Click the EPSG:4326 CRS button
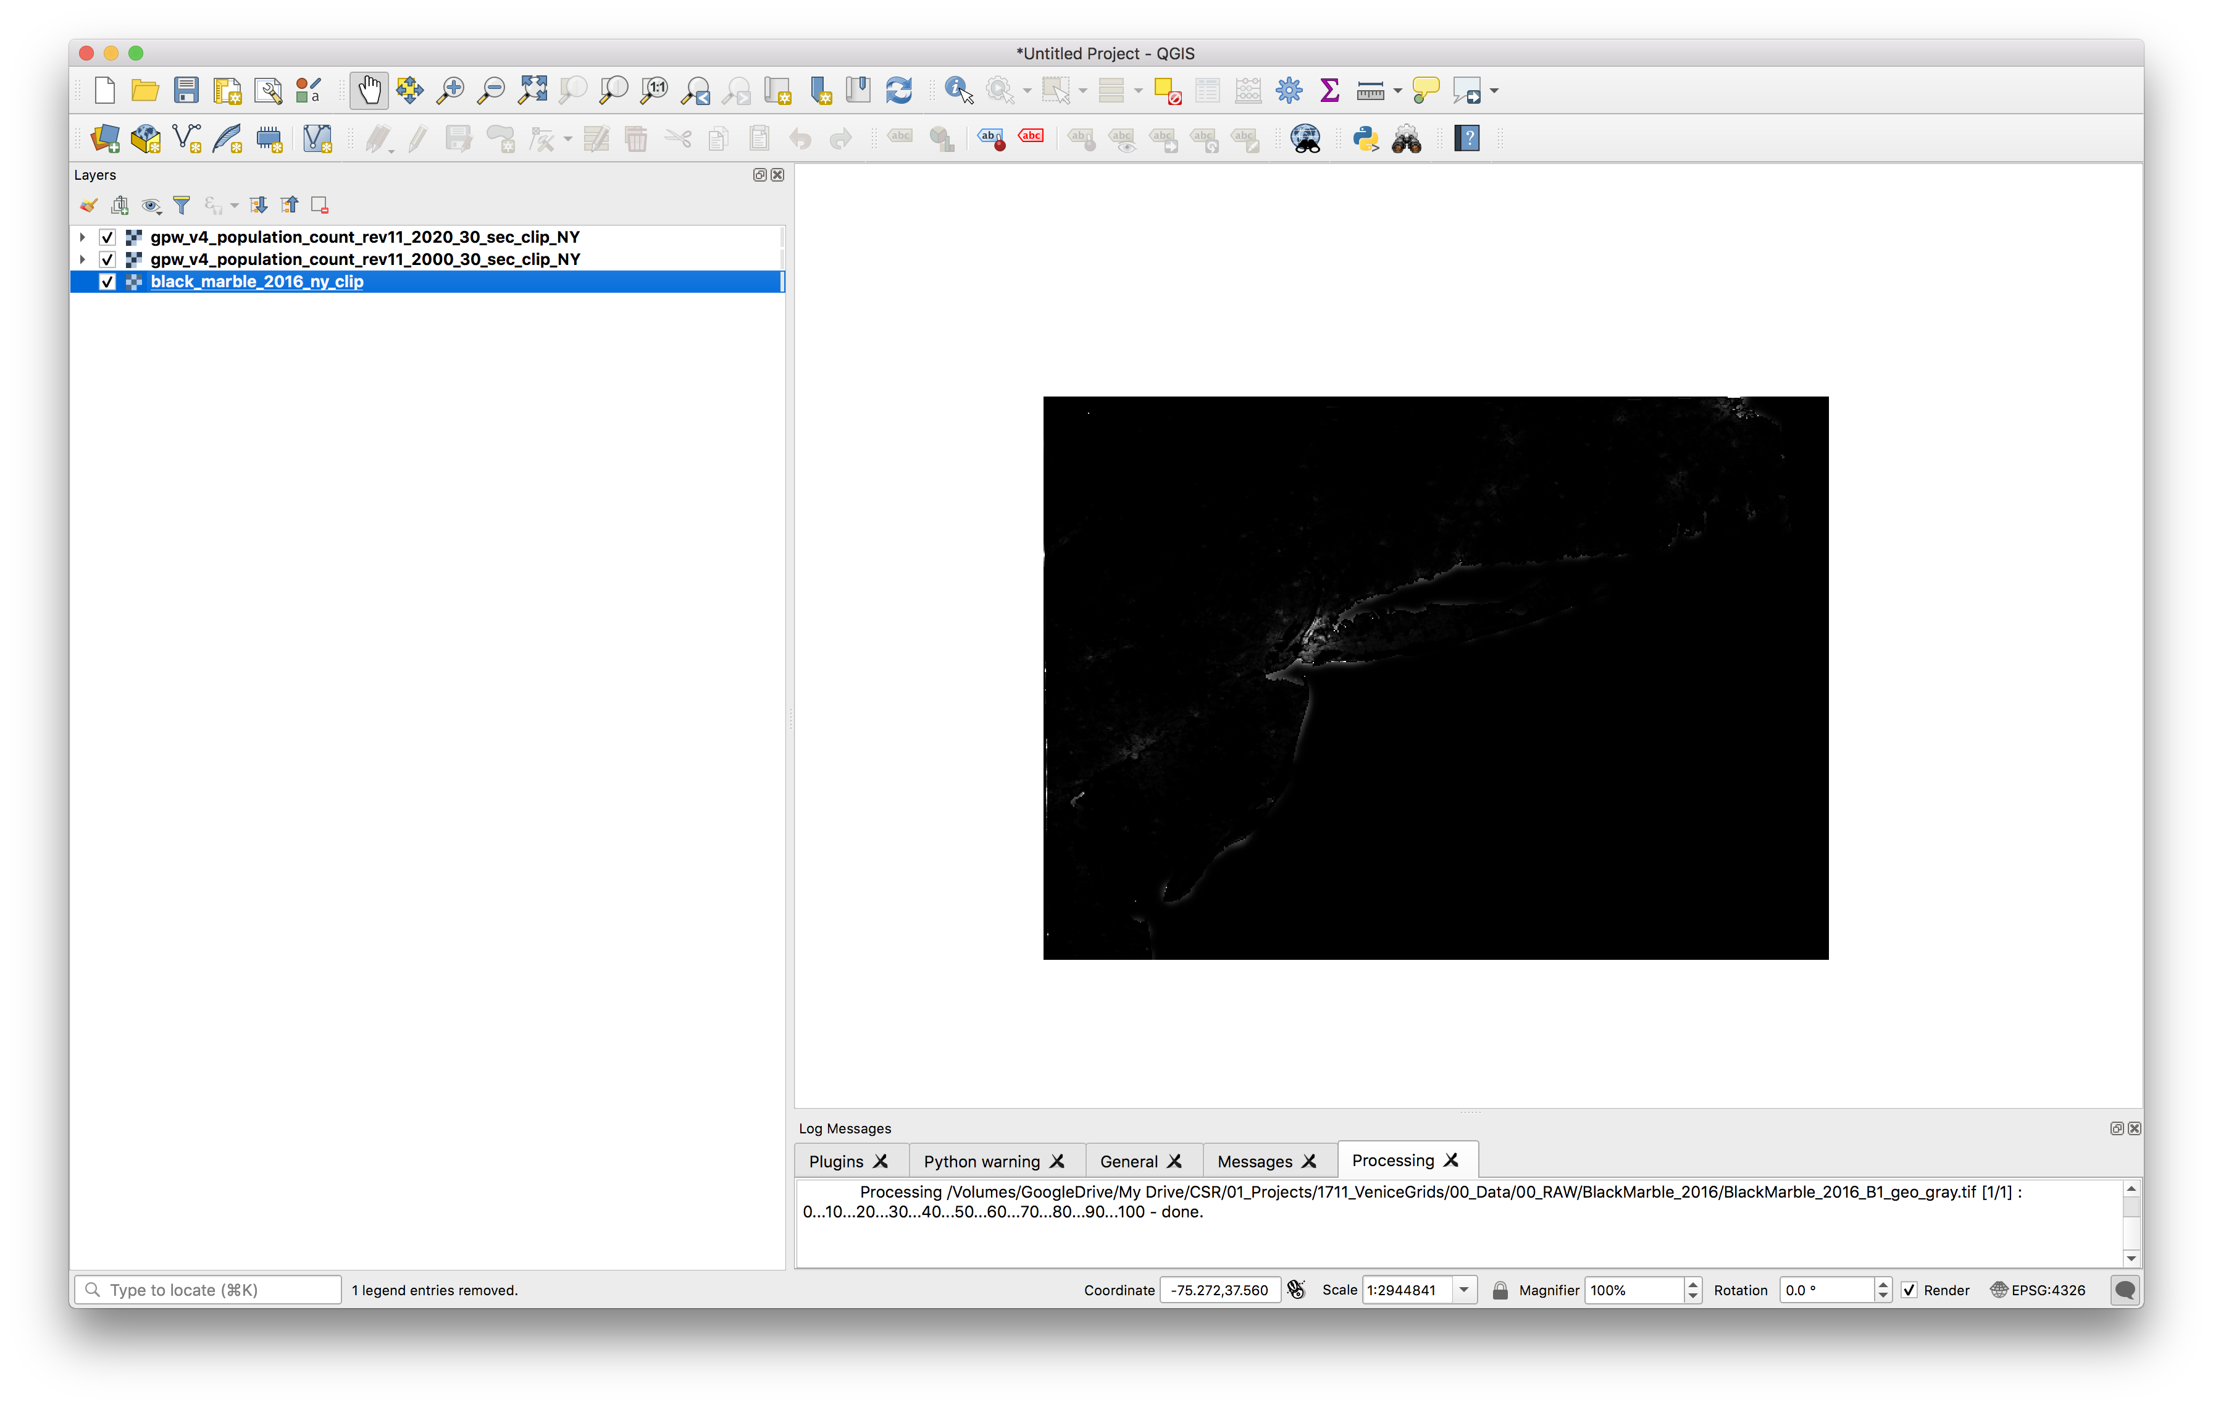The height and width of the screenshot is (1407, 2213). point(2038,1290)
